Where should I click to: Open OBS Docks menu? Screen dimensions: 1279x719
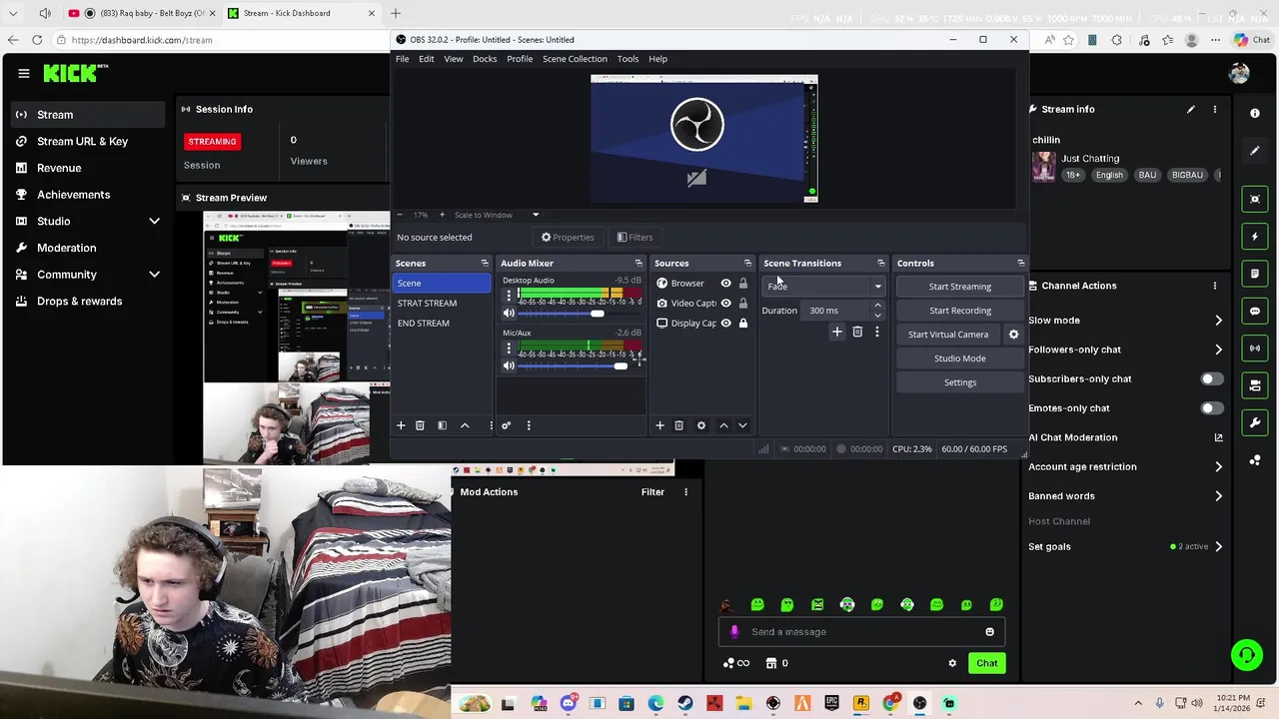485,59
